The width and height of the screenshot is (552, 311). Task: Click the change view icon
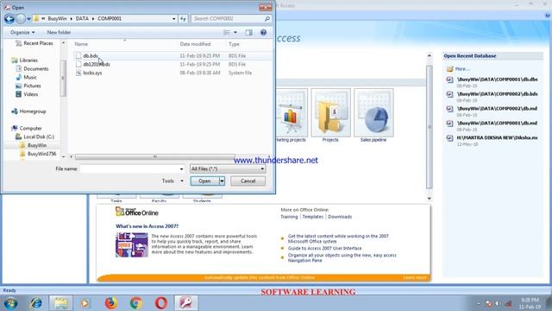click(x=227, y=33)
